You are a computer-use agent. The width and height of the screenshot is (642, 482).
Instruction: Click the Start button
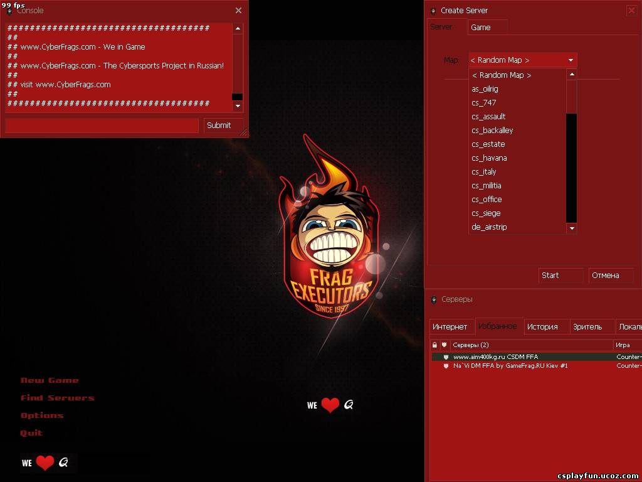pos(560,276)
